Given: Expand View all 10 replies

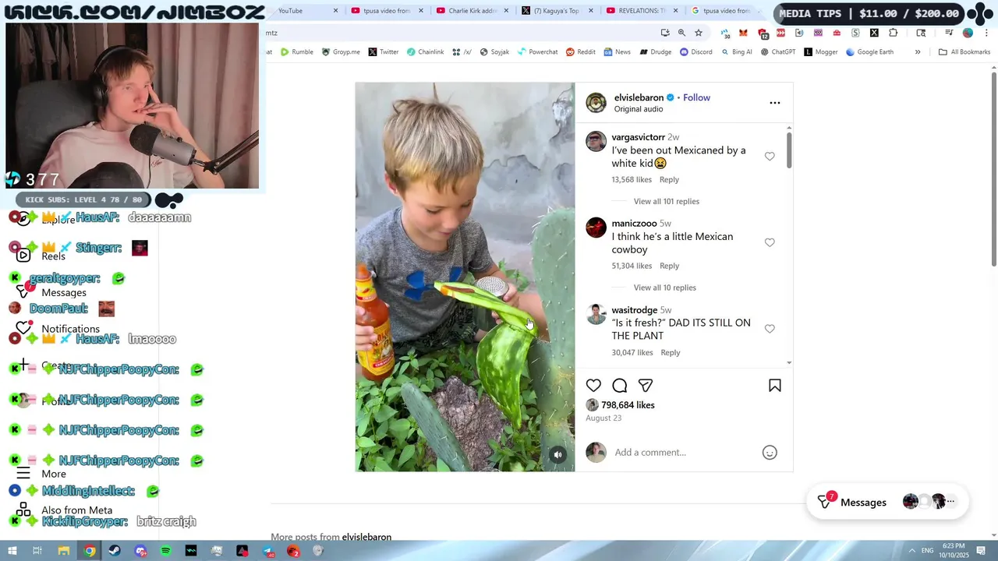Looking at the screenshot, I should click(665, 288).
